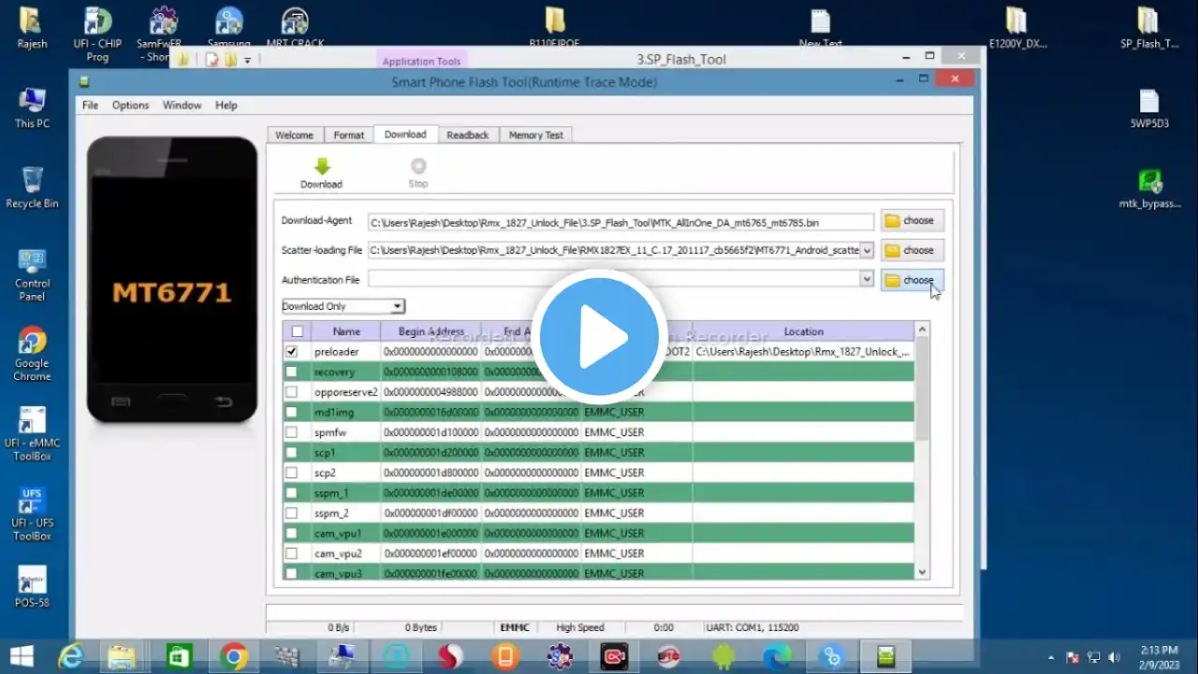Open the Rajesh user folder on desktop
The image size is (1198, 674).
click(32, 27)
